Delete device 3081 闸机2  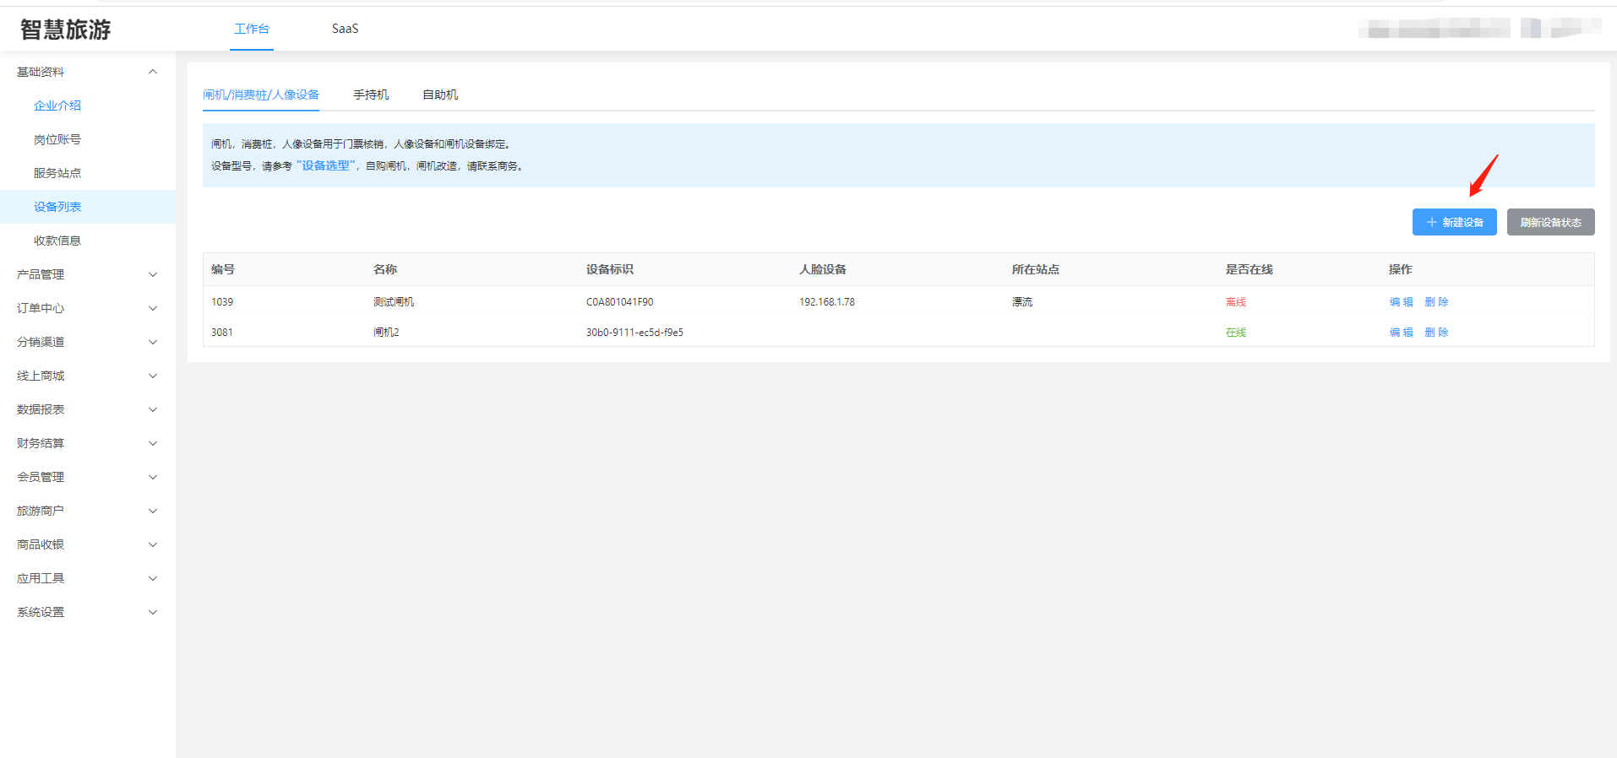[1436, 332]
